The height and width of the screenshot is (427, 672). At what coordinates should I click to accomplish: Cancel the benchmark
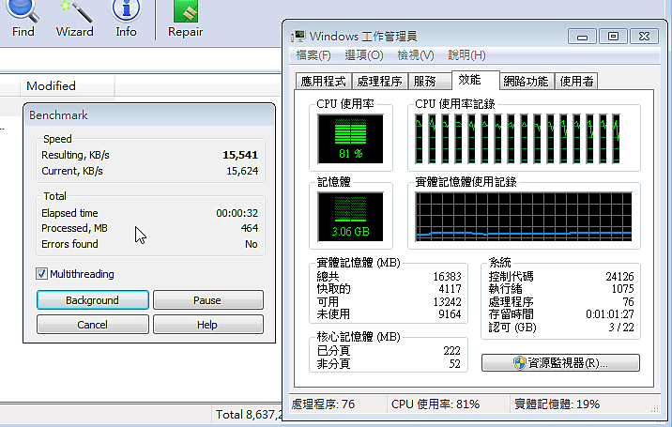point(93,325)
